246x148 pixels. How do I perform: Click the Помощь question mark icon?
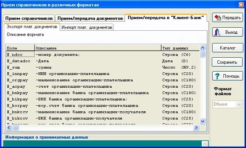click(217, 76)
